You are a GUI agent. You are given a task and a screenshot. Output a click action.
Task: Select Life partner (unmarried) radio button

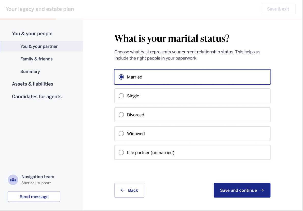[x=121, y=153]
